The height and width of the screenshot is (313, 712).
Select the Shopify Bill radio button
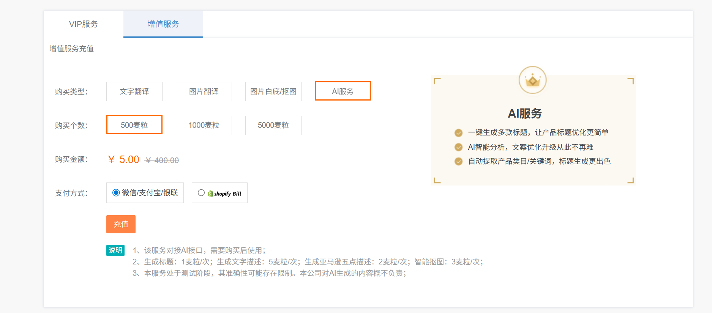[x=201, y=193]
